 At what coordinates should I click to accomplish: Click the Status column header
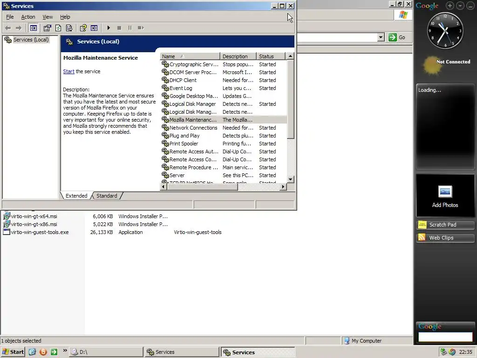(x=271, y=56)
